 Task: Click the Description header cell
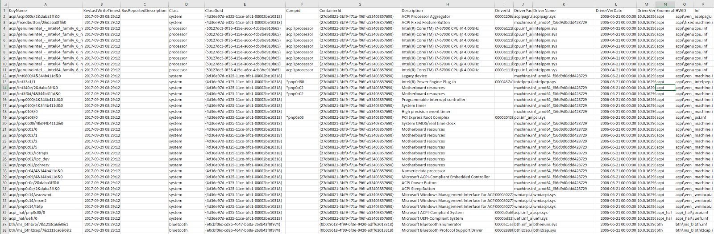coord(447,10)
